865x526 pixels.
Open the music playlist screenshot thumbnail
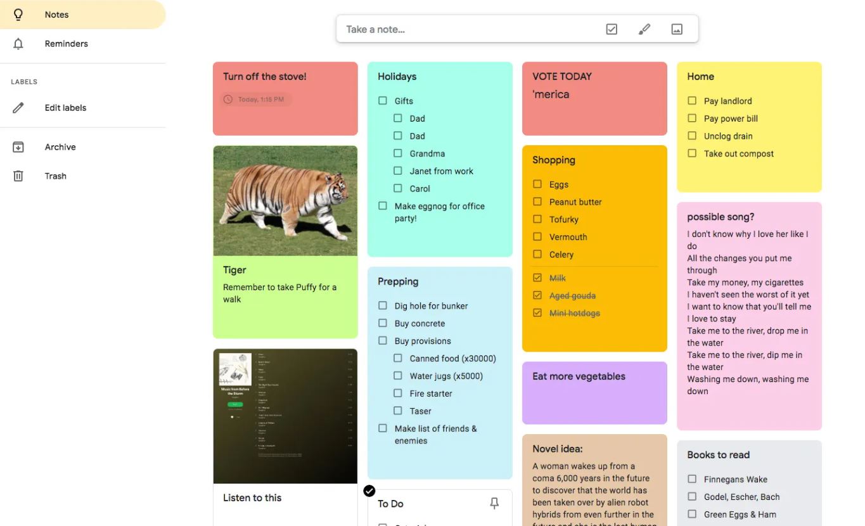point(285,416)
